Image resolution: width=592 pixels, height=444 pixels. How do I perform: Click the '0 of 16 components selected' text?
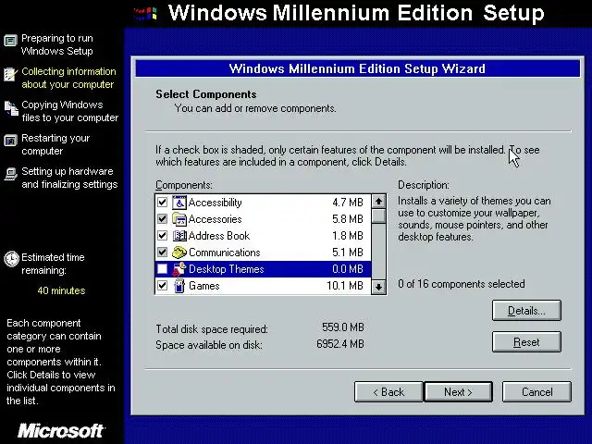click(462, 284)
